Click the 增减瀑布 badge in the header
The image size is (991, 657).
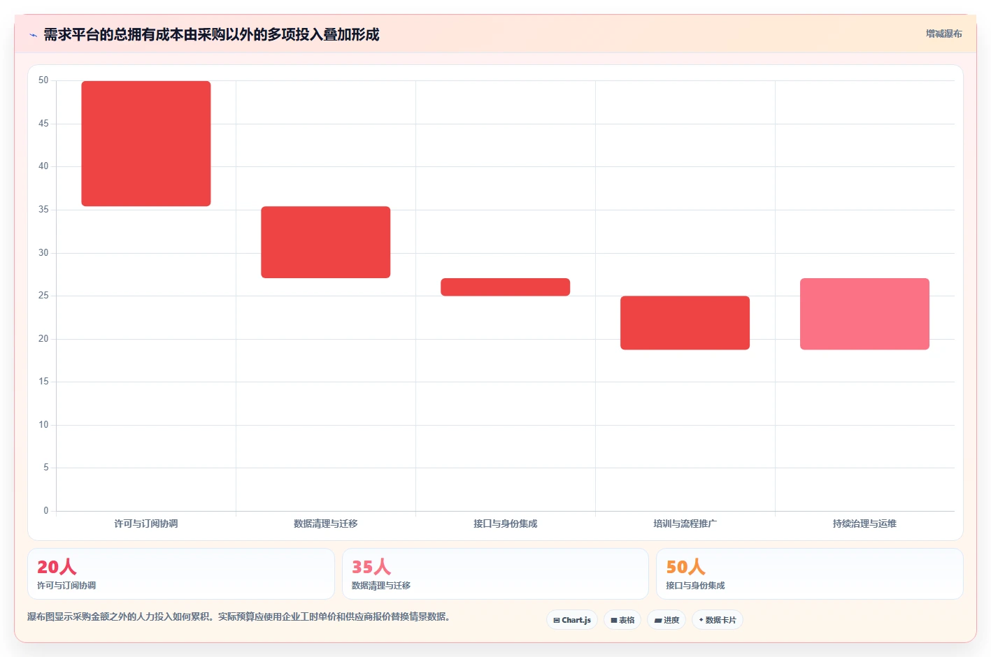pos(943,34)
